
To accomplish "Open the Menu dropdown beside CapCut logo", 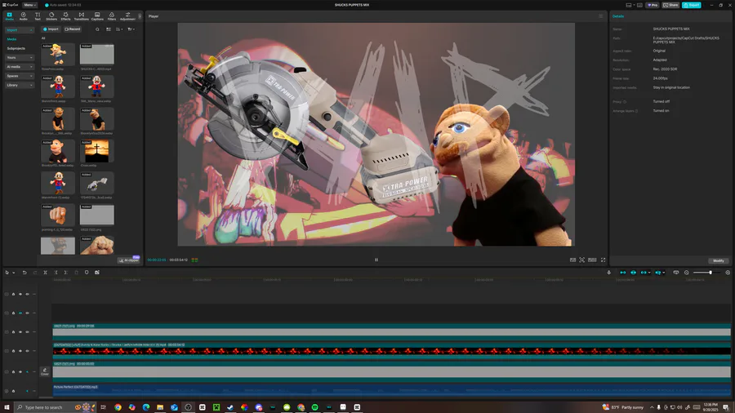I will (29, 5).
